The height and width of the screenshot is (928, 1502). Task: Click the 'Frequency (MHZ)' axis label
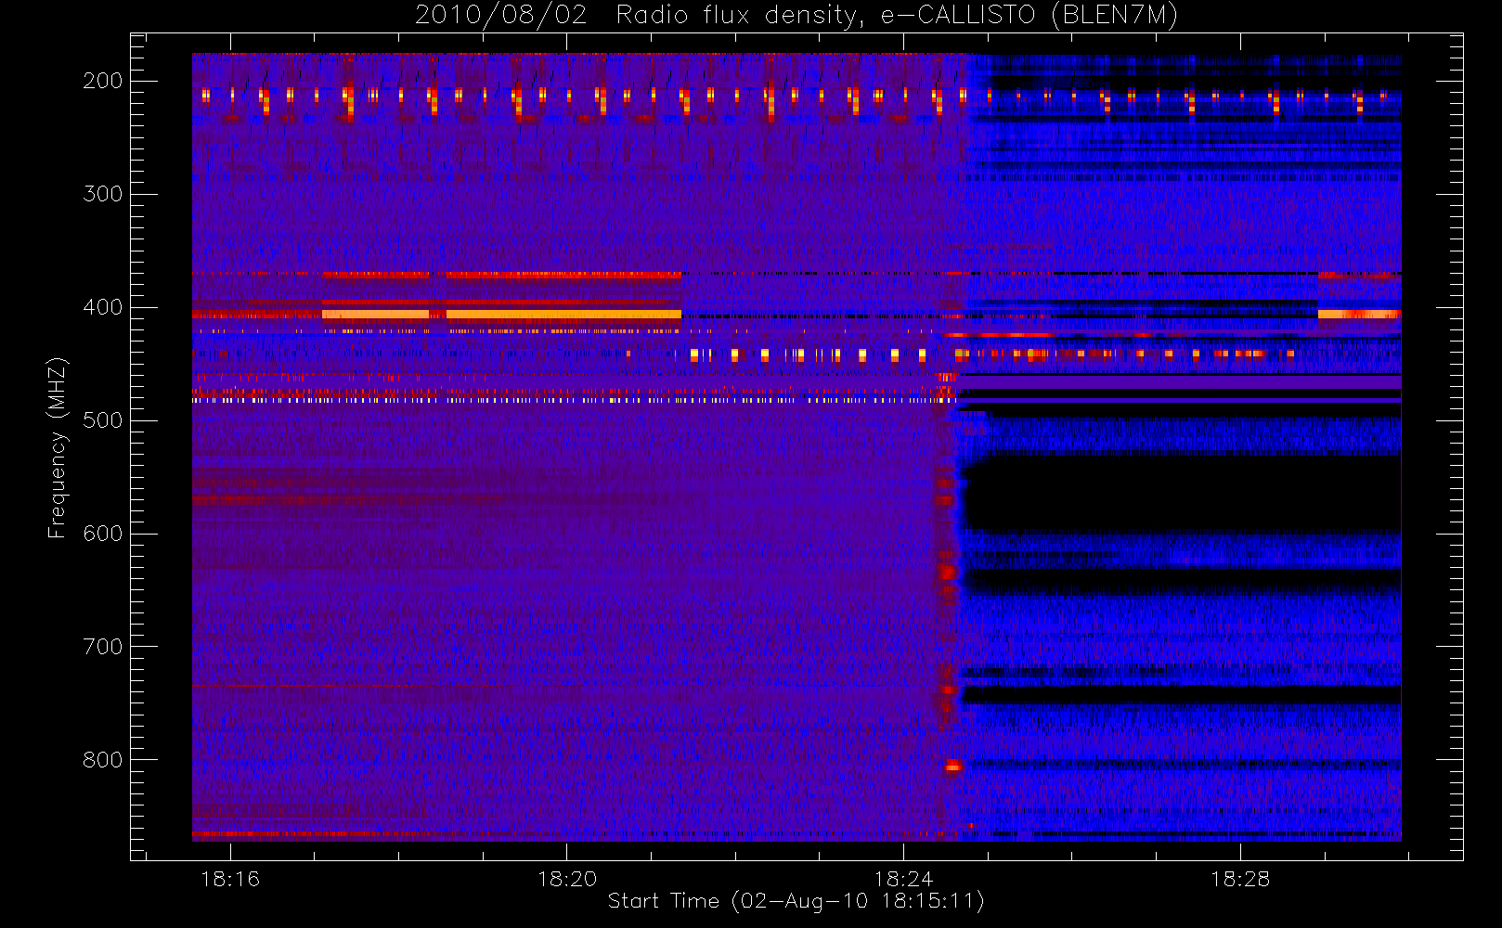coord(57,448)
